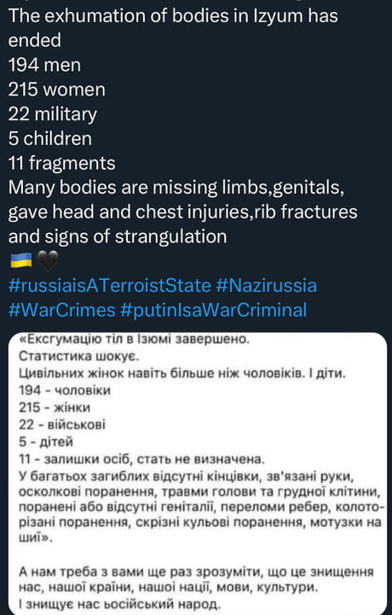
Task: Click the Ukraine flag emoji
Action: pos(20,261)
